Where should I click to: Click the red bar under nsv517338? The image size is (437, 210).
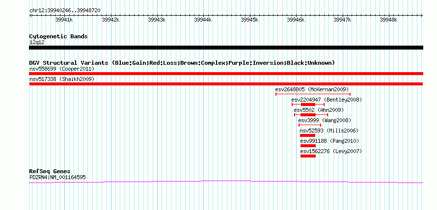coord(226,84)
